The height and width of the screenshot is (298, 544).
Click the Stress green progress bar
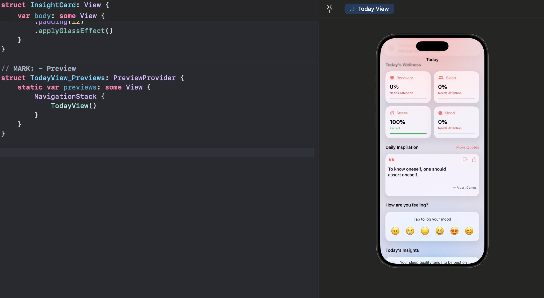click(408, 134)
